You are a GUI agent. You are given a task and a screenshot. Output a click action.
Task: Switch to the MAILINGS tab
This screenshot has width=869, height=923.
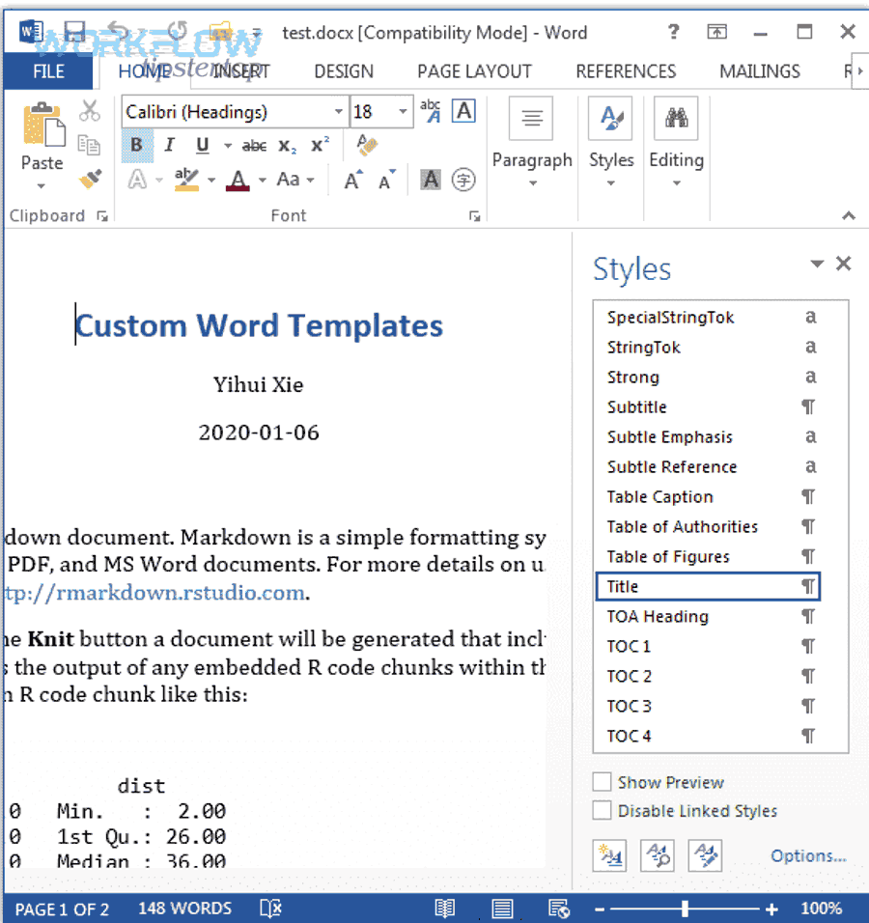pos(760,71)
